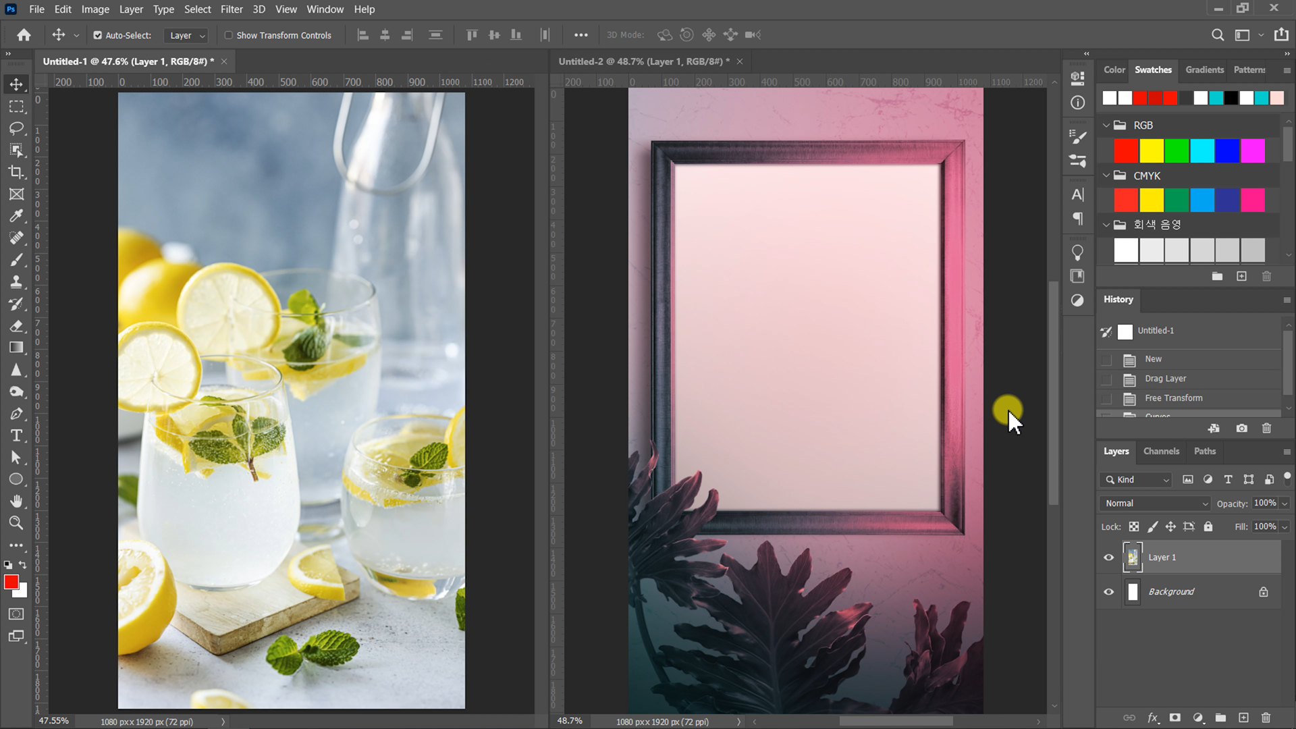Image resolution: width=1296 pixels, height=729 pixels.
Task: Select the Crop tool
Action: [16, 172]
